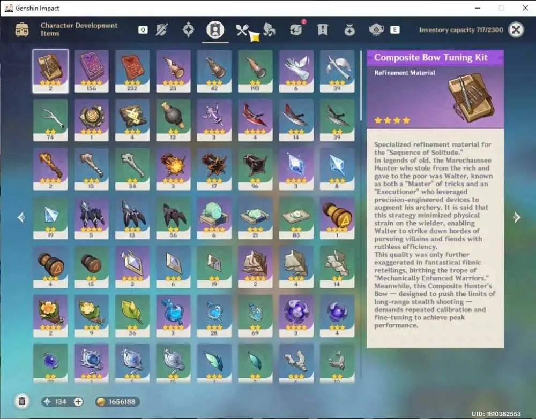Click the Primogem count 134

coord(61,401)
